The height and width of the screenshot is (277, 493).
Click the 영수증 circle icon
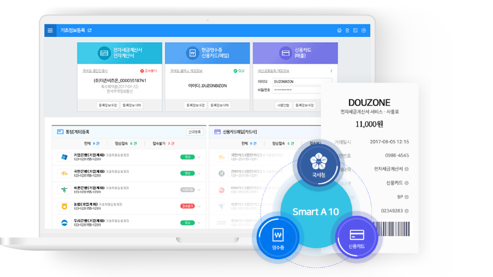[278, 237]
